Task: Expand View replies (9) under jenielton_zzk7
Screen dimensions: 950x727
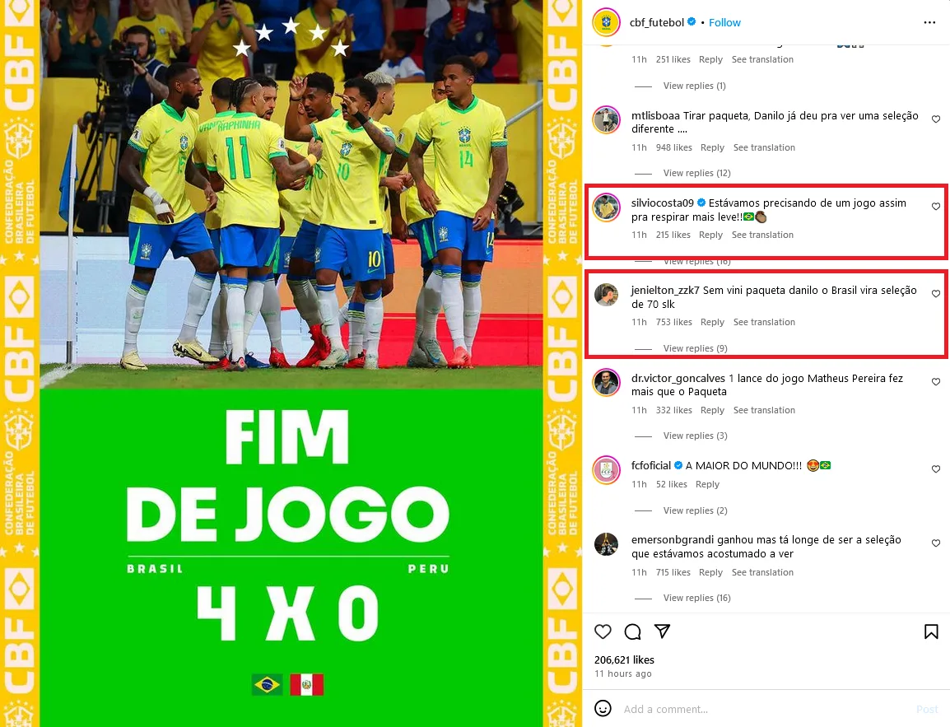Action: [x=695, y=348]
